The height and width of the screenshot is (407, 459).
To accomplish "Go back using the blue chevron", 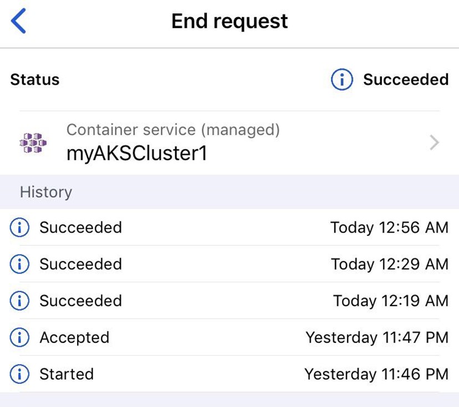I will [18, 21].
